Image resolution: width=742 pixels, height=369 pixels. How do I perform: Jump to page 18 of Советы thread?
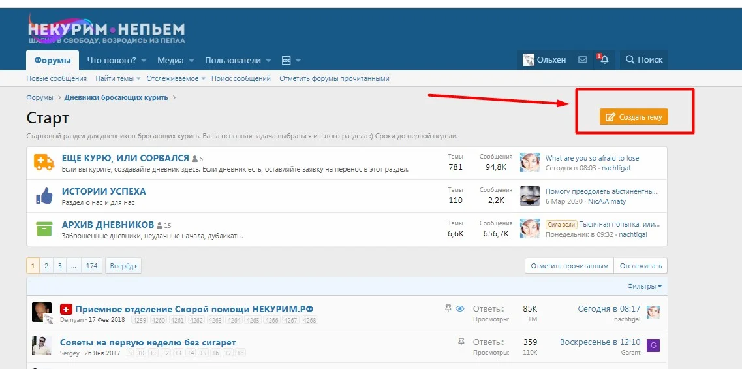[240, 353]
